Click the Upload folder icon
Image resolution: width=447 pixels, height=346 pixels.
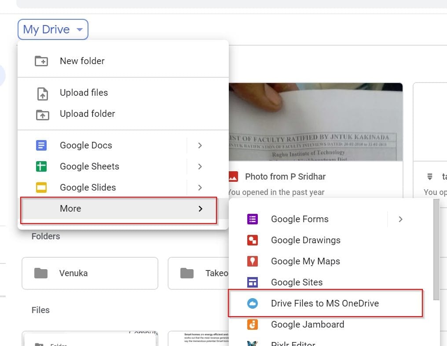41,114
